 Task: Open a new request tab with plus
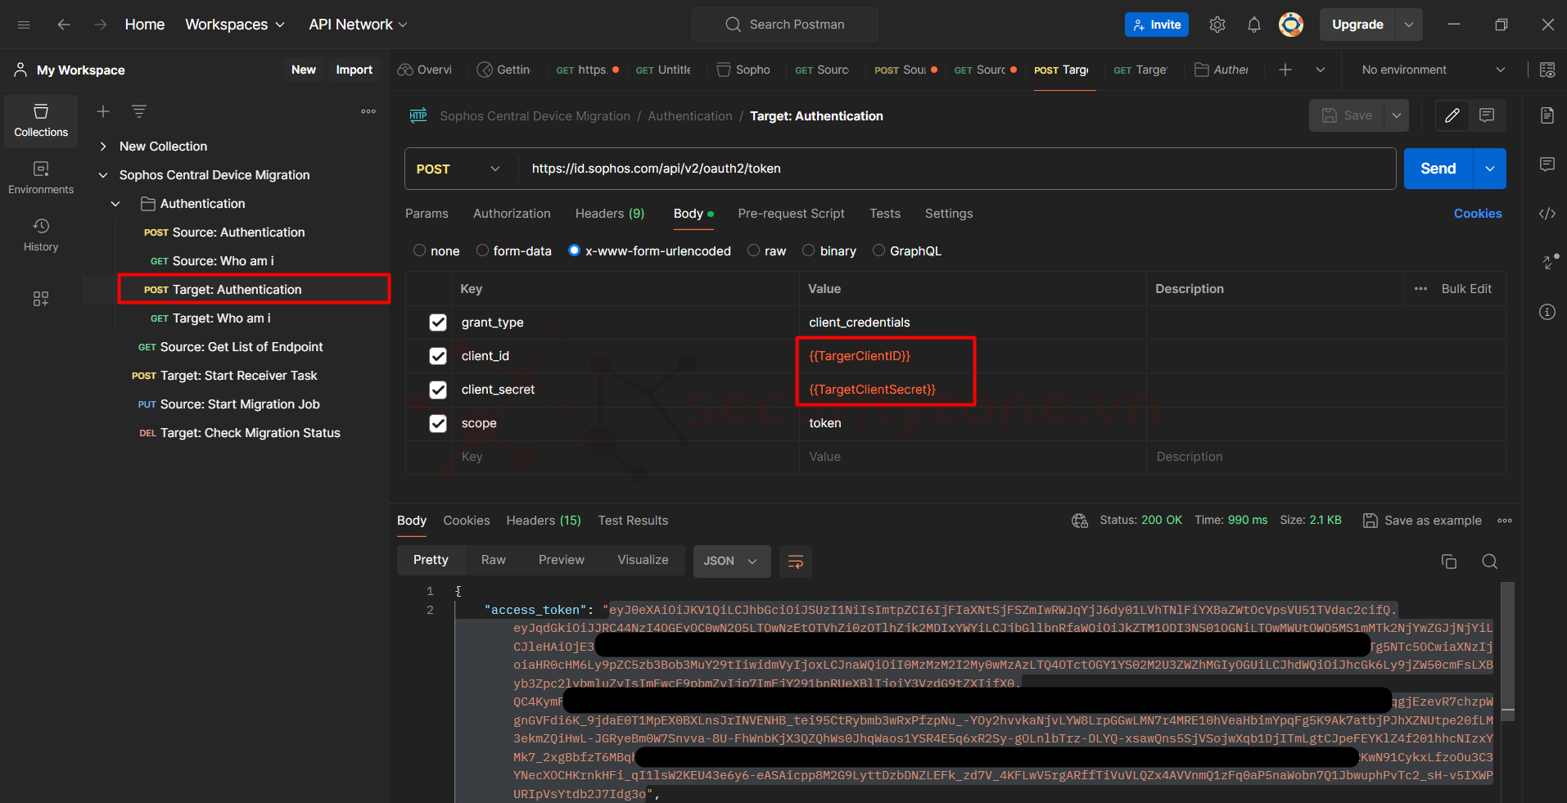(x=1285, y=70)
